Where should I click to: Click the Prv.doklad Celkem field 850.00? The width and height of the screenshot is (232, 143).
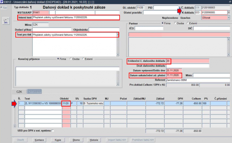[x=183, y=85]
